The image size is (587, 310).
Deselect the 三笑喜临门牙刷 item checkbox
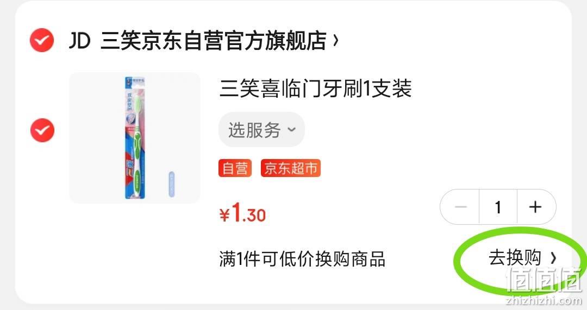point(42,130)
